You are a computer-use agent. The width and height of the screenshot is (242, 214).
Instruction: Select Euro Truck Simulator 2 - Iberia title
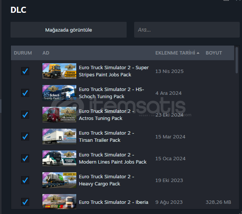coord(113,202)
